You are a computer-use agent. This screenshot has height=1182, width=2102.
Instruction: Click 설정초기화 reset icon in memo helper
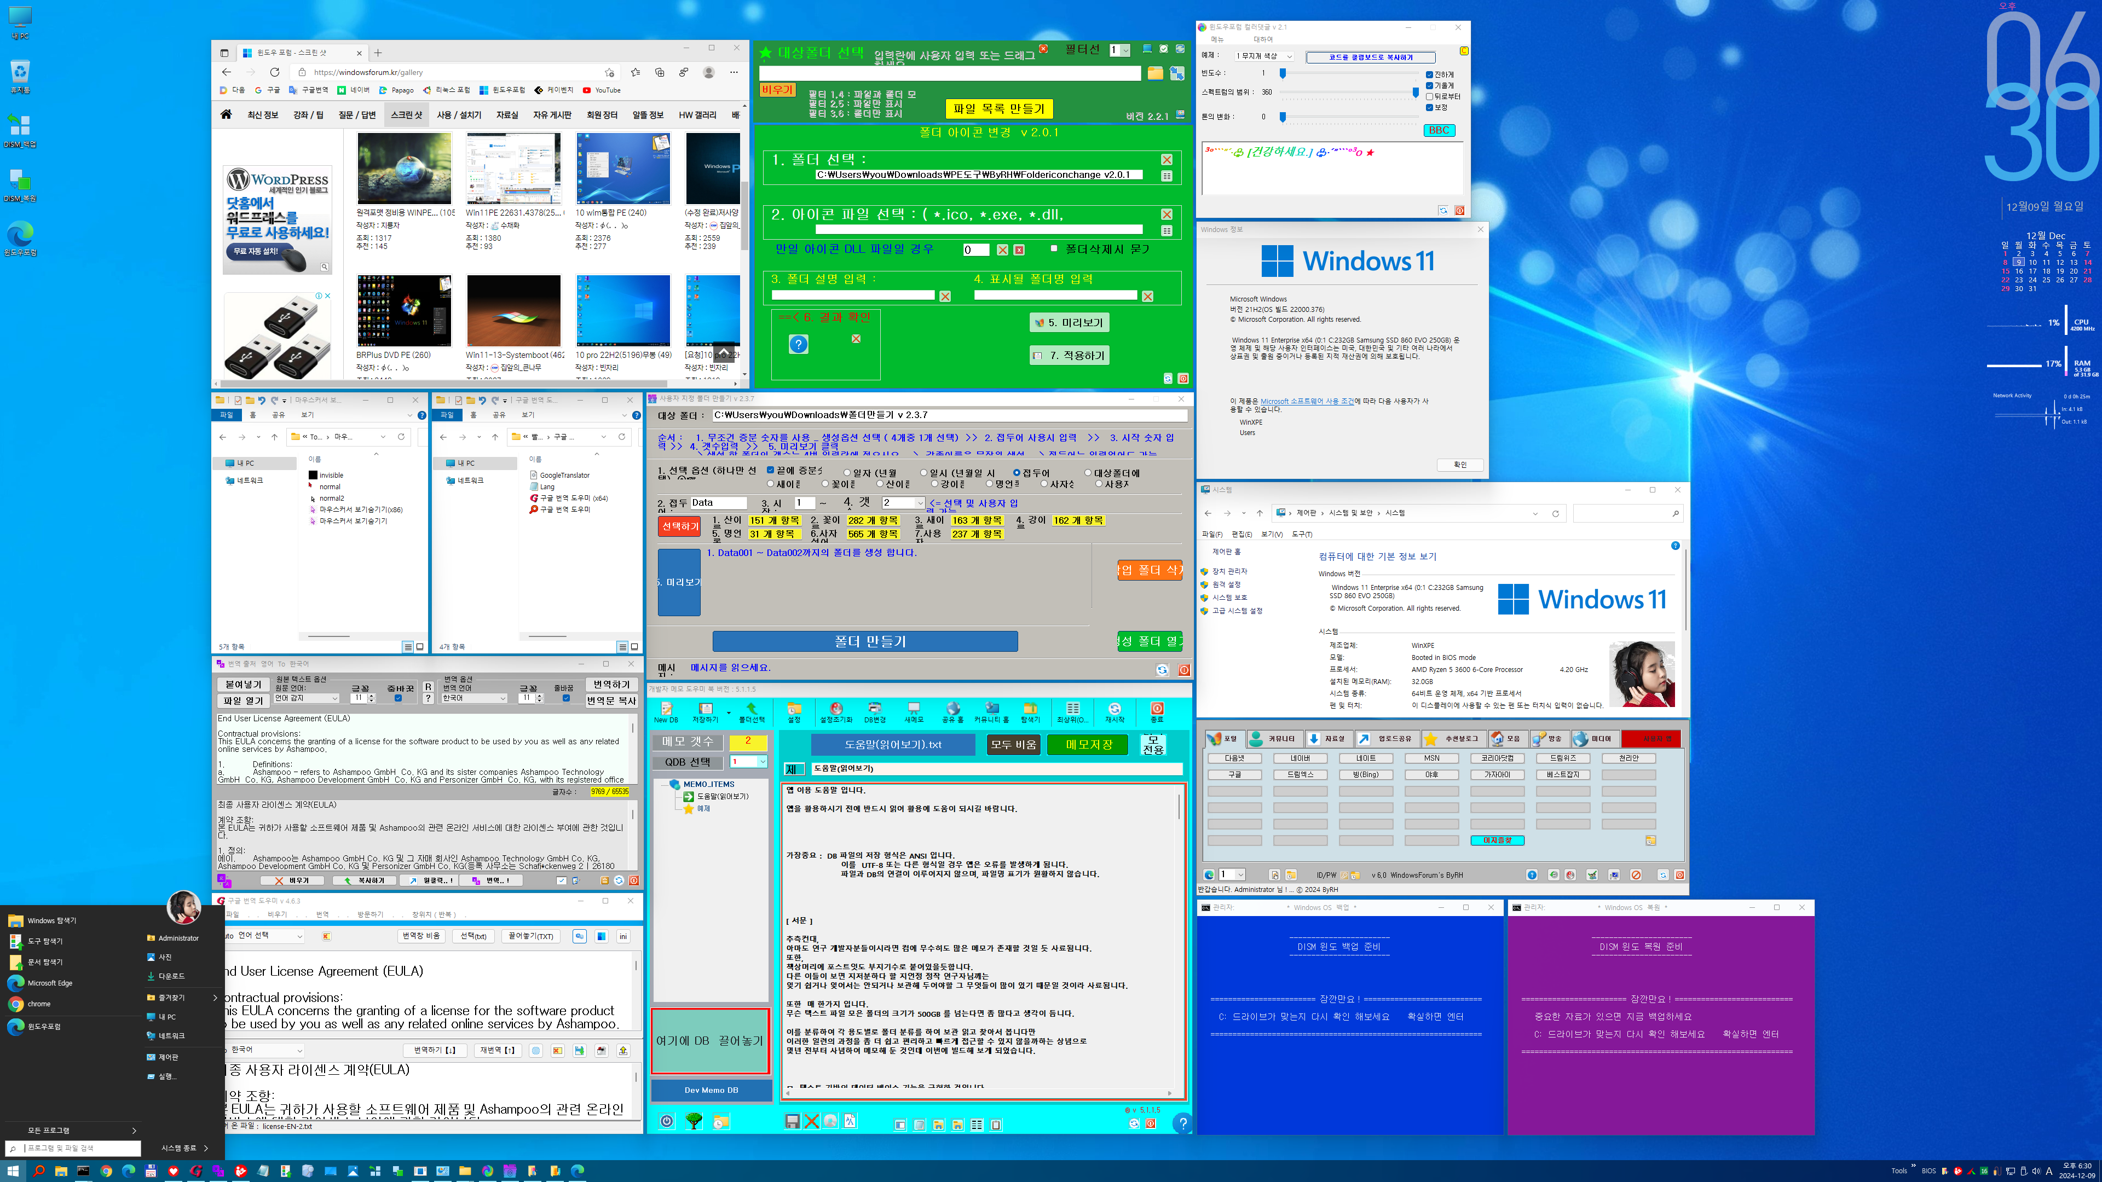coord(835,711)
